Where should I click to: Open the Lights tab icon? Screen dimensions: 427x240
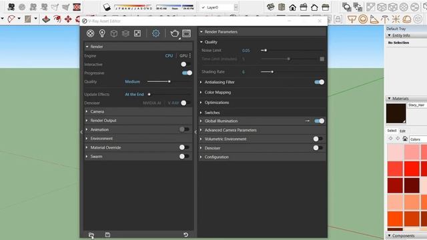pyautogui.click(x=102, y=33)
